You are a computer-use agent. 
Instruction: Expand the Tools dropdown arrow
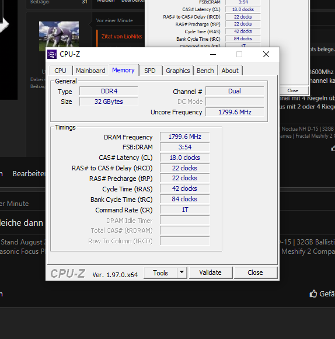[x=182, y=273]
